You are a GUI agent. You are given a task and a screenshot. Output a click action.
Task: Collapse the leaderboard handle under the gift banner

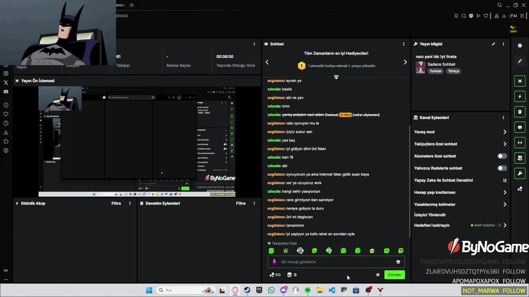pyautogui.click(x=336, y=77)
